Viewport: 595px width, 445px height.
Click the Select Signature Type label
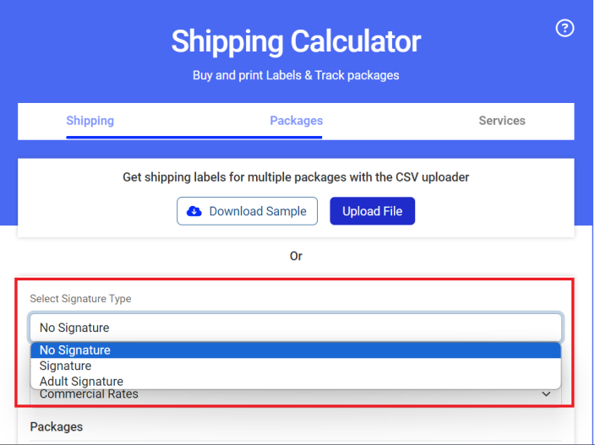tap(80, 299)
